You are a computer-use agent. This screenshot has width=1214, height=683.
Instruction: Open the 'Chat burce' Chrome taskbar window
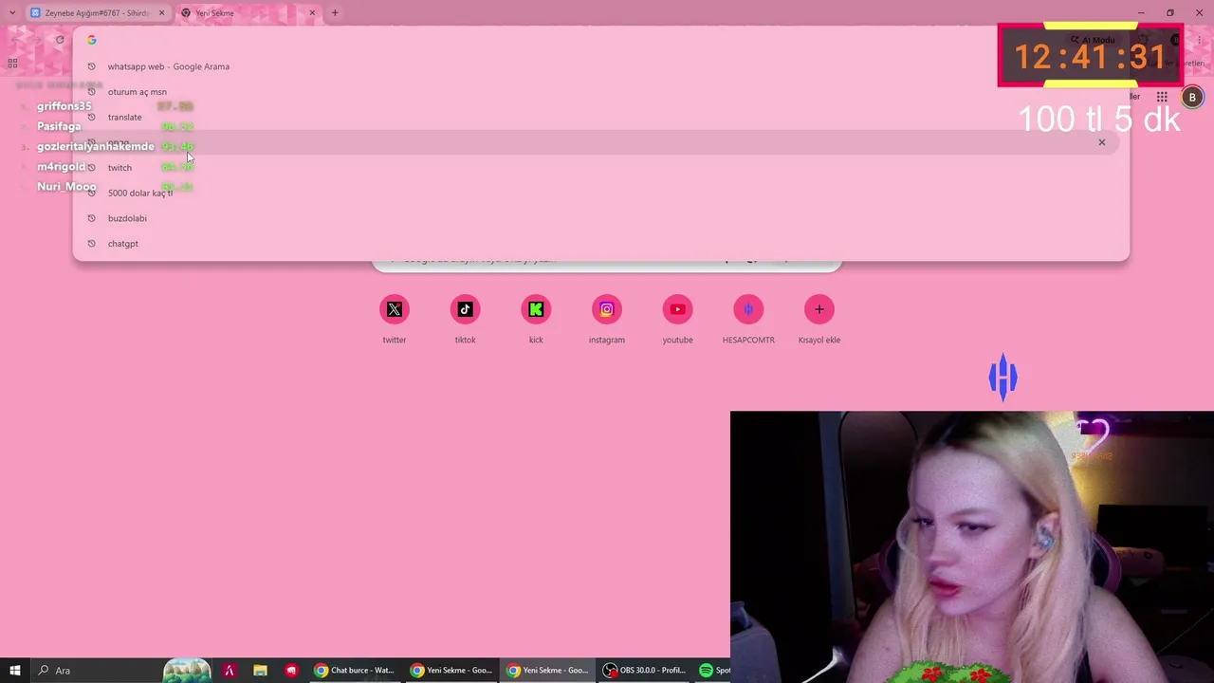pyautogui.click(x=355, y=671)
